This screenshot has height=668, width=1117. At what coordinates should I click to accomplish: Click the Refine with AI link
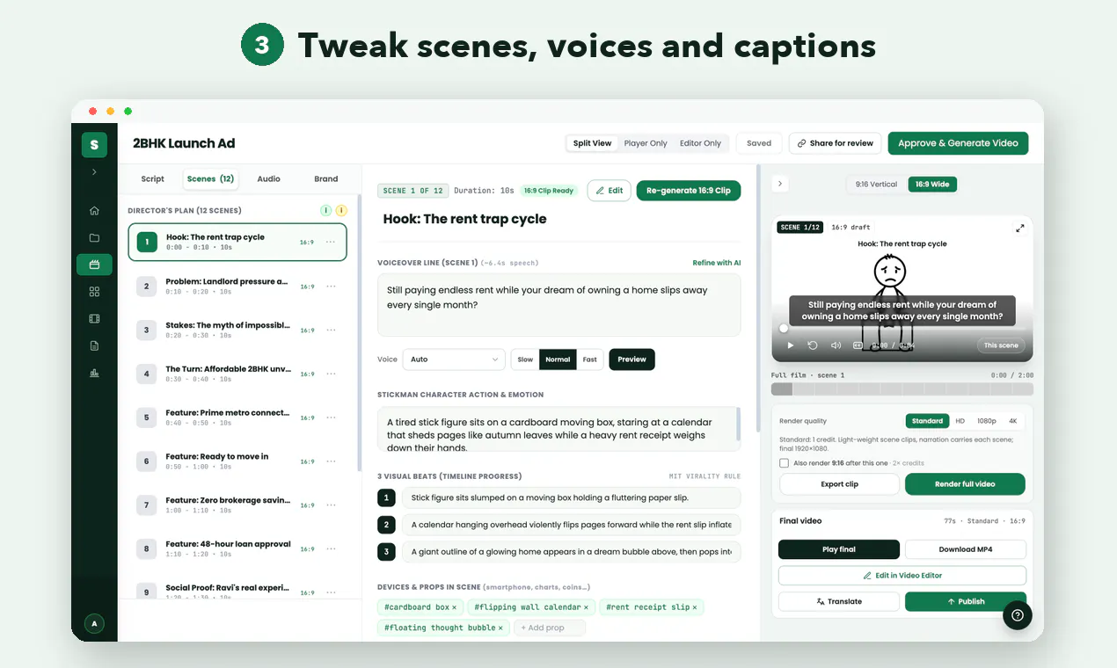tap(717, 263)
